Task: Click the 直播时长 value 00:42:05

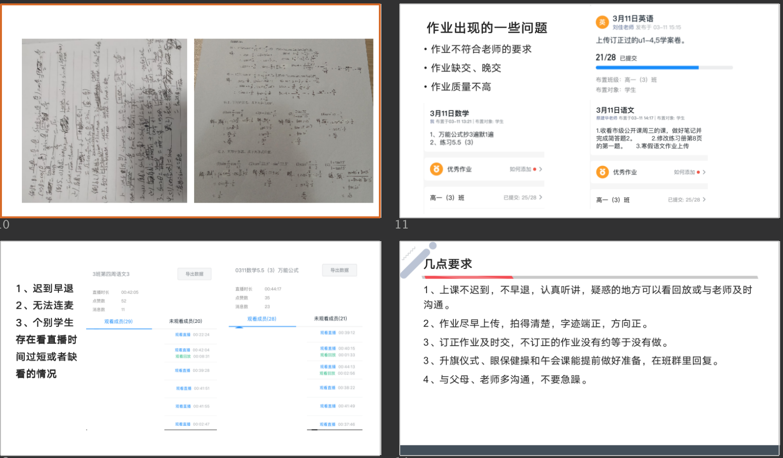Action: pyautogui.click(x=130, y=292)
